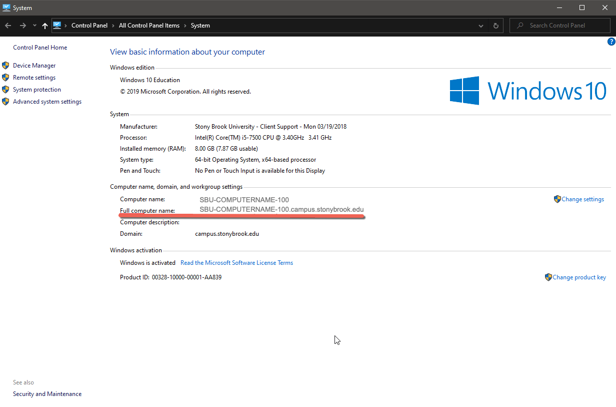616x407 pixels.
Task: Open All Control Panel Items breadcrumb
Action: coord(149,25)
